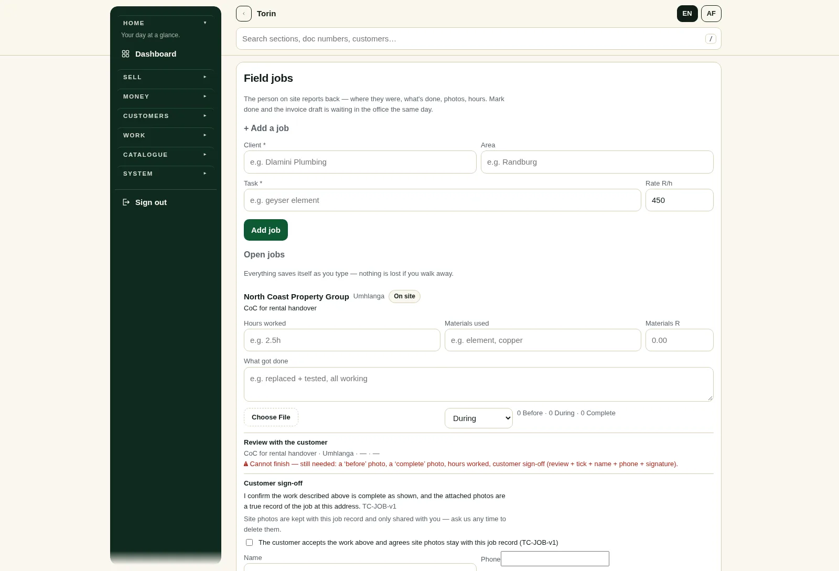The width and height of the screenshot is (839, 571).
Task: Expand the CATALOGUE sidebar section
Action: click(166, 155)
